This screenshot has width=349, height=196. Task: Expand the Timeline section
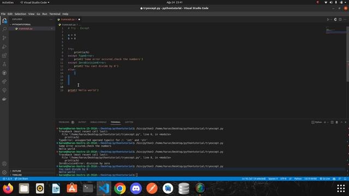[x=32, y=175]
